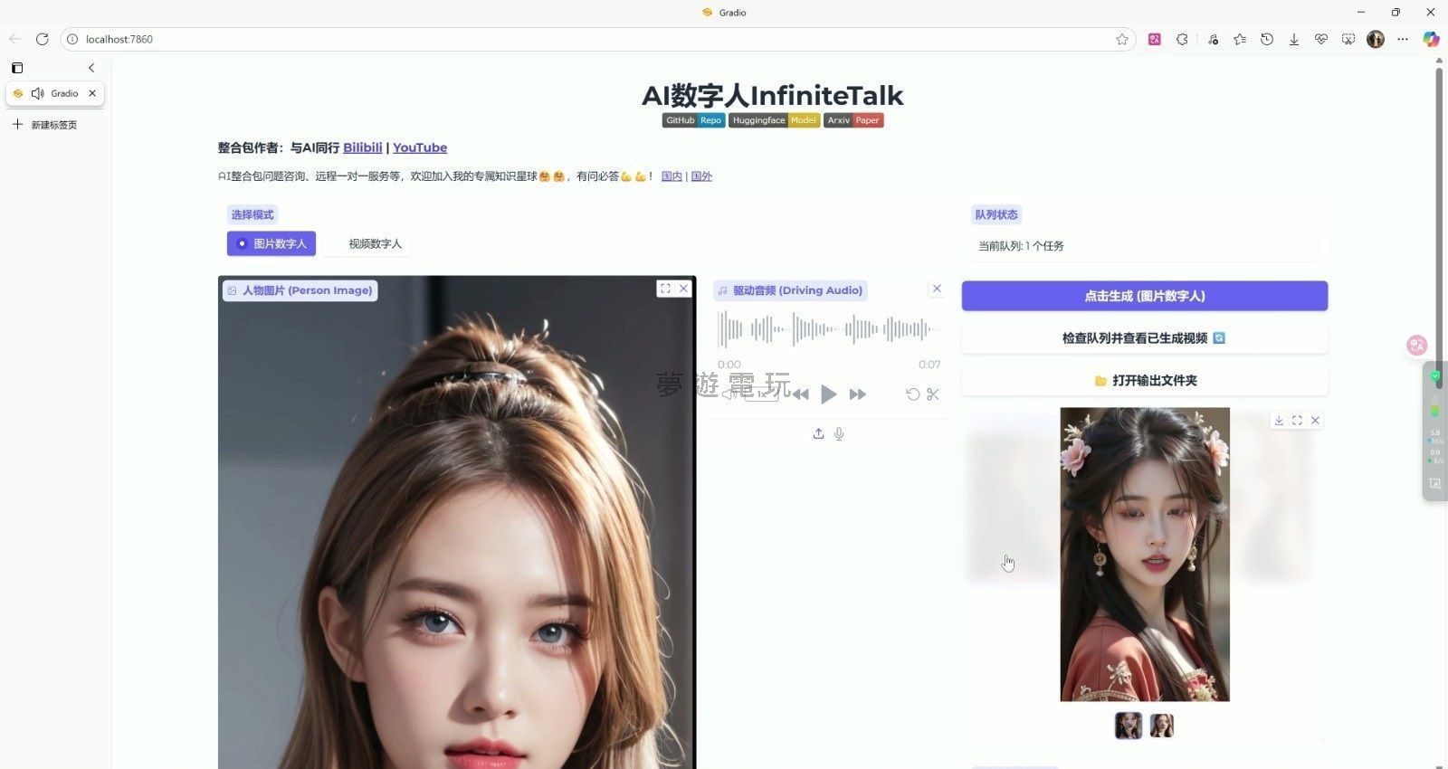
Task: Toggle the tab actions menu icon
Action: pyautogui.click(x=17, y=68)
